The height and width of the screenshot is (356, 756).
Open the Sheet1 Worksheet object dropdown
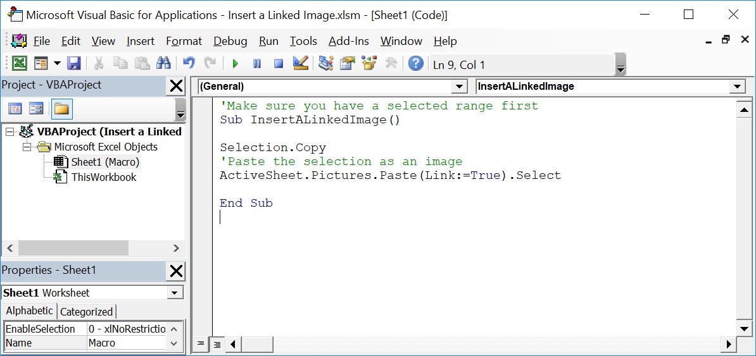coord(174,293)
